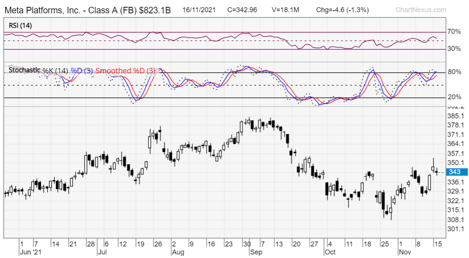The image size is (469, 258).
Task: Click the Stochastic 20% level label
Action: pos(454,97)
